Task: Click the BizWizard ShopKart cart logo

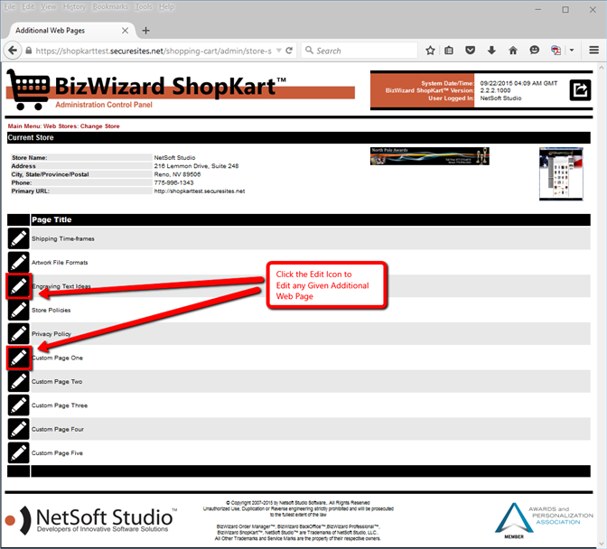Action: point(28,89)
